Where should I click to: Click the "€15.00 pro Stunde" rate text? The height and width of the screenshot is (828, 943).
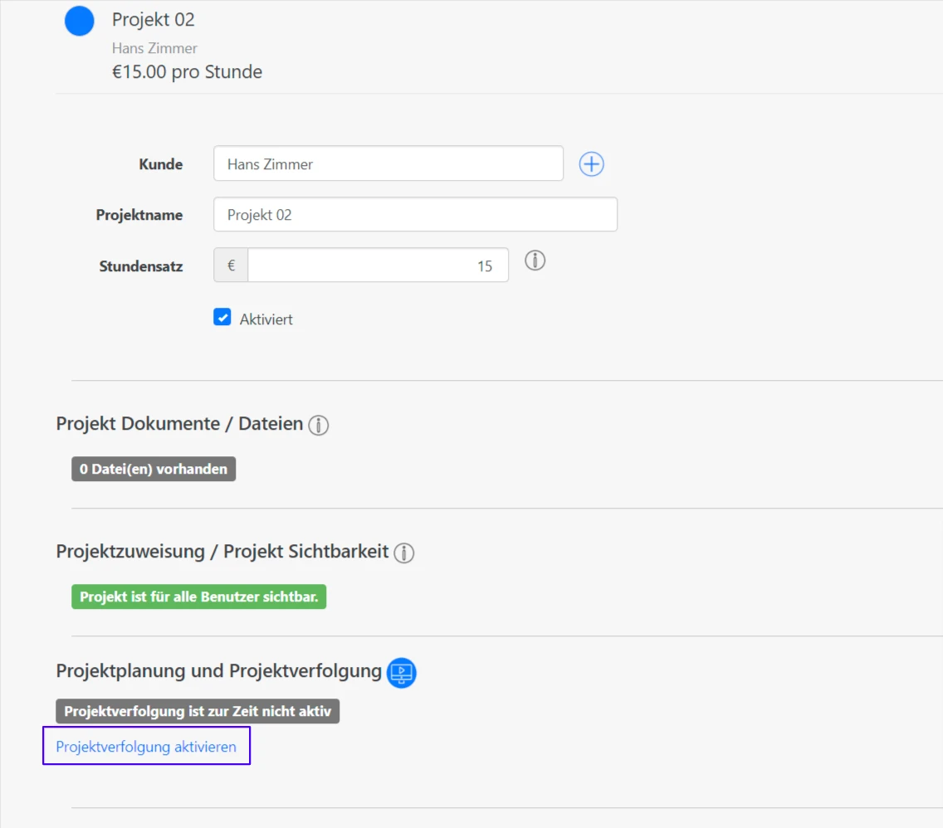[187, 72]
